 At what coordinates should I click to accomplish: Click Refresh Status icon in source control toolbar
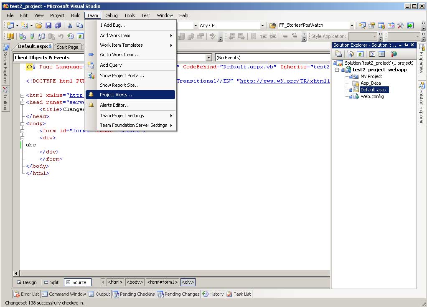coord(80,36)
